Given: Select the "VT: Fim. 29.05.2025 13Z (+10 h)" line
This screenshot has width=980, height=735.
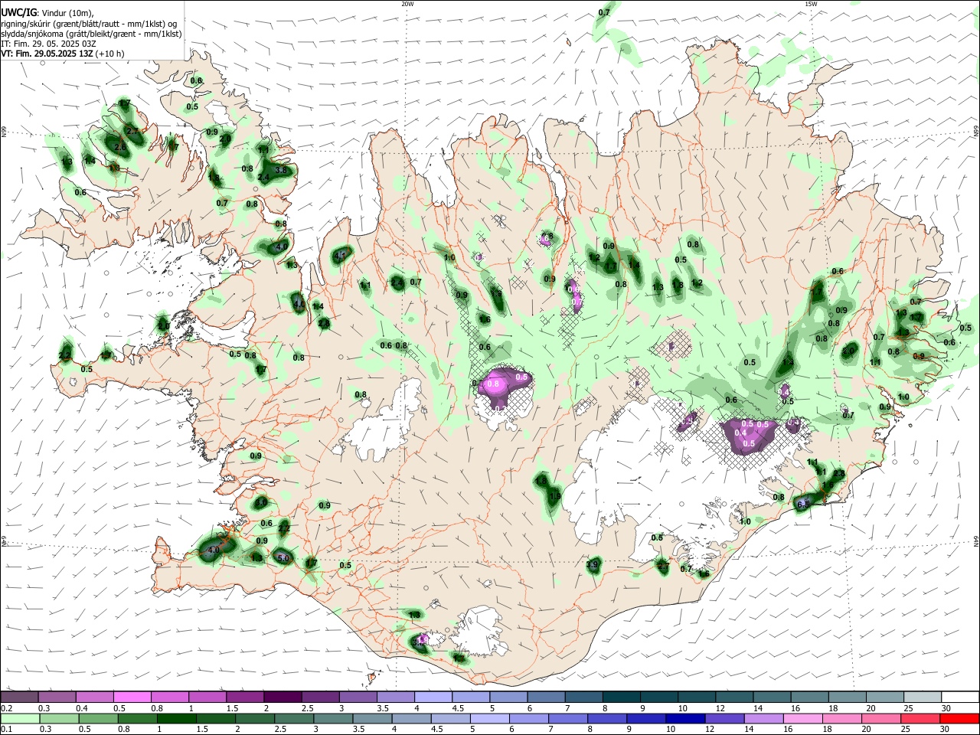Looking at the screenshot, I should (62, 54).
